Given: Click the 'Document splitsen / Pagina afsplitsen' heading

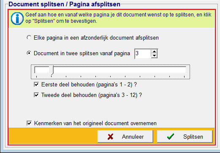Looking at the screenshot, I should pos(64,4).
